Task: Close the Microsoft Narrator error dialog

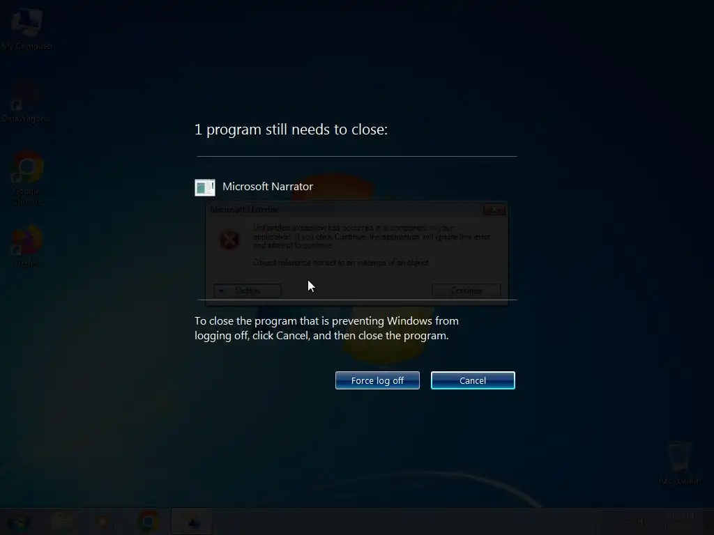Action: [494, 210]
